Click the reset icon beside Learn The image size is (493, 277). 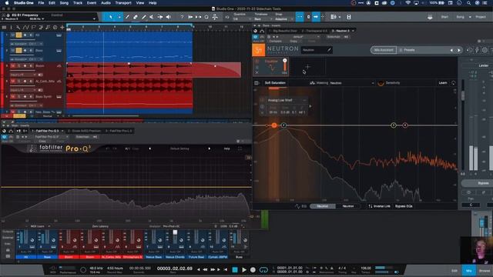click(453, 83)
